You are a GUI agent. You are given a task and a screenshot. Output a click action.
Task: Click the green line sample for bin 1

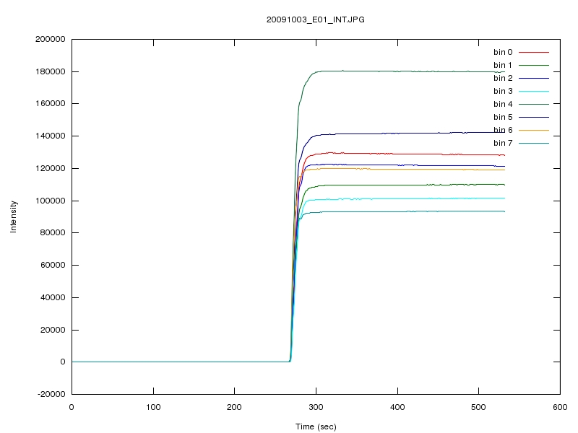click(x=534, y=65)
